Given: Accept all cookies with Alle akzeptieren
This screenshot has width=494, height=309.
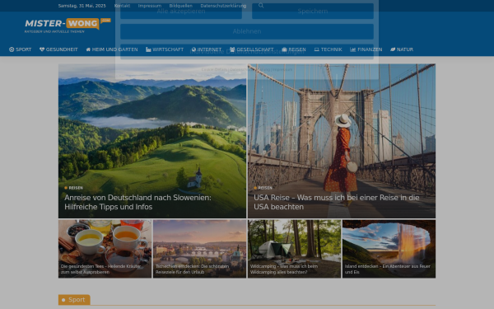Looking at the screenshot, I should tap(181, 12).
